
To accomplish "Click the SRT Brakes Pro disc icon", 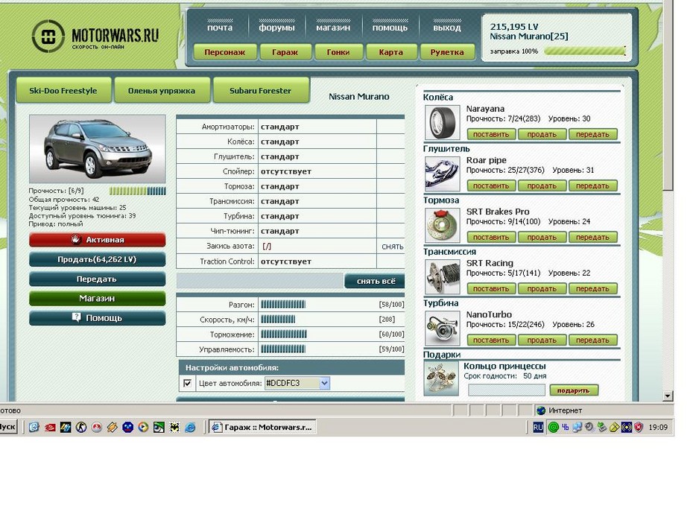I will 442,225.
